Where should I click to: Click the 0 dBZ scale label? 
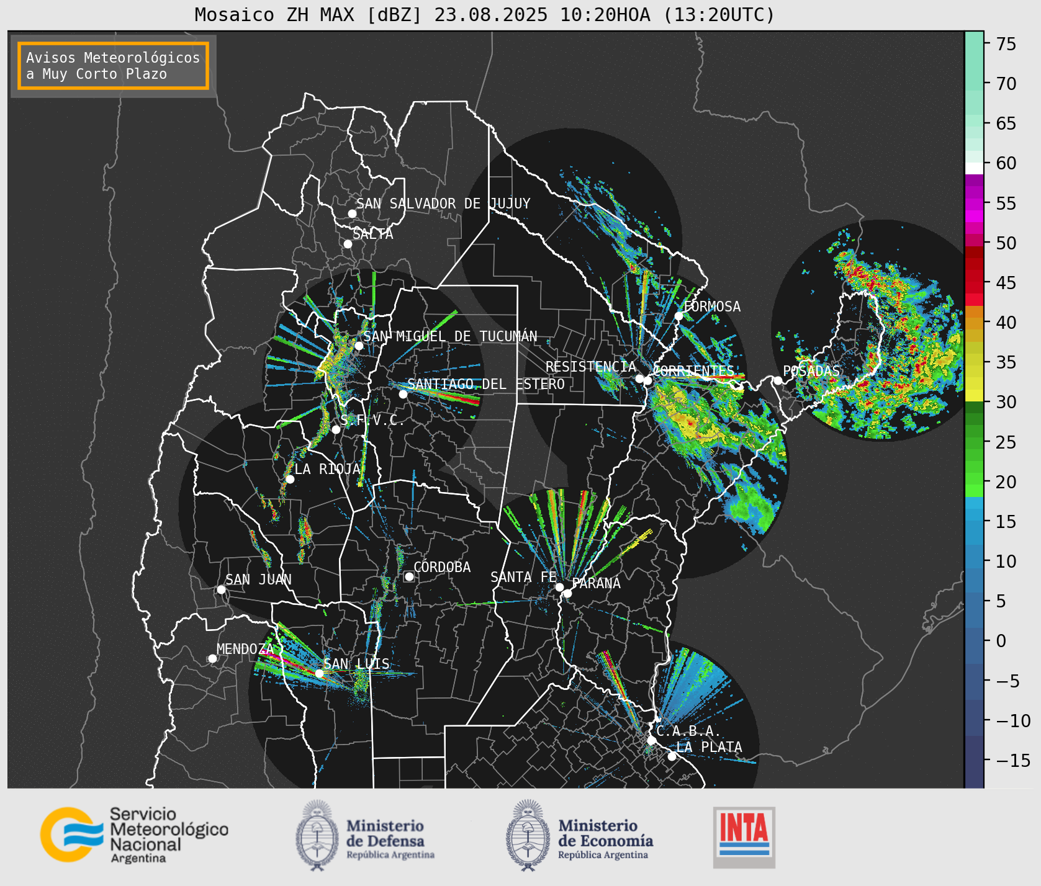[x=1001, y=641]
